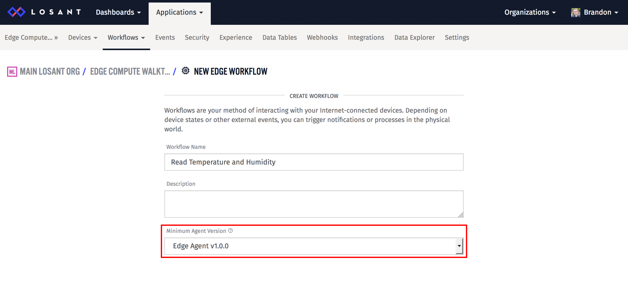Open the Dashboards dropdown

coord(118,12)
